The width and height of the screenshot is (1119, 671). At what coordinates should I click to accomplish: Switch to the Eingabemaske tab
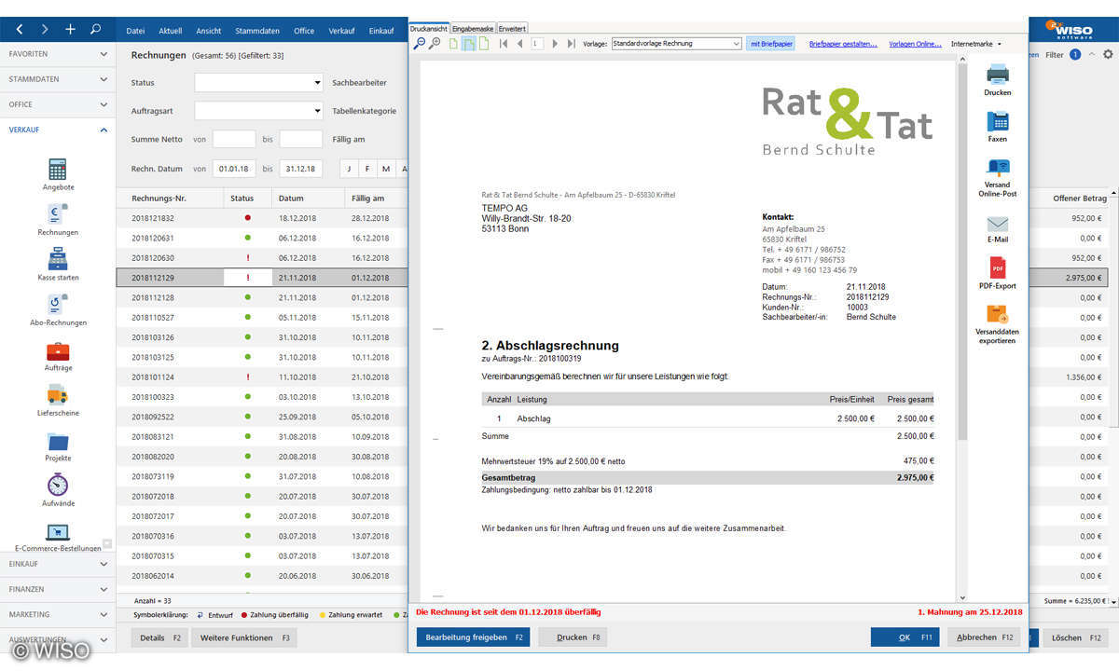473,29
